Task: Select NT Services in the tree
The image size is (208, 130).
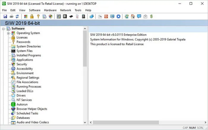Action: 24,100
